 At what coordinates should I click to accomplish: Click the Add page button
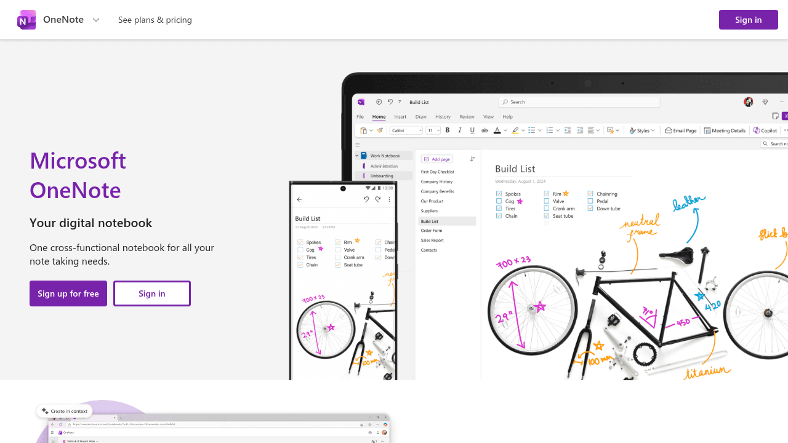click(437, 159)
